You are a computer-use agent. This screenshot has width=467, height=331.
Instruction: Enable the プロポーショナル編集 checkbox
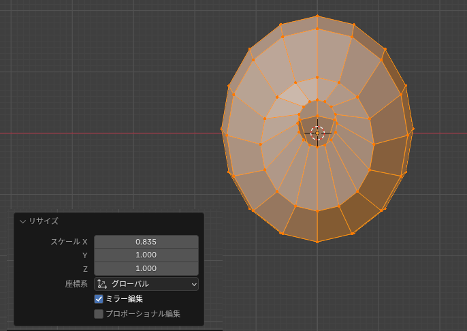coord(99,314)
